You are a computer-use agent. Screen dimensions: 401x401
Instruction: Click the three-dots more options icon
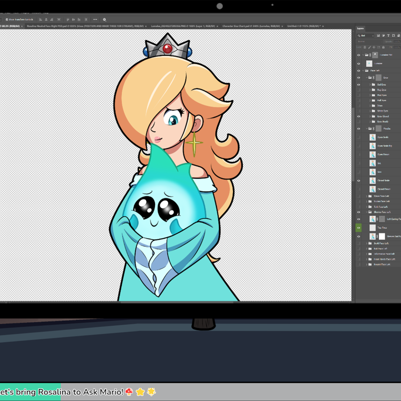coord(95,20)
